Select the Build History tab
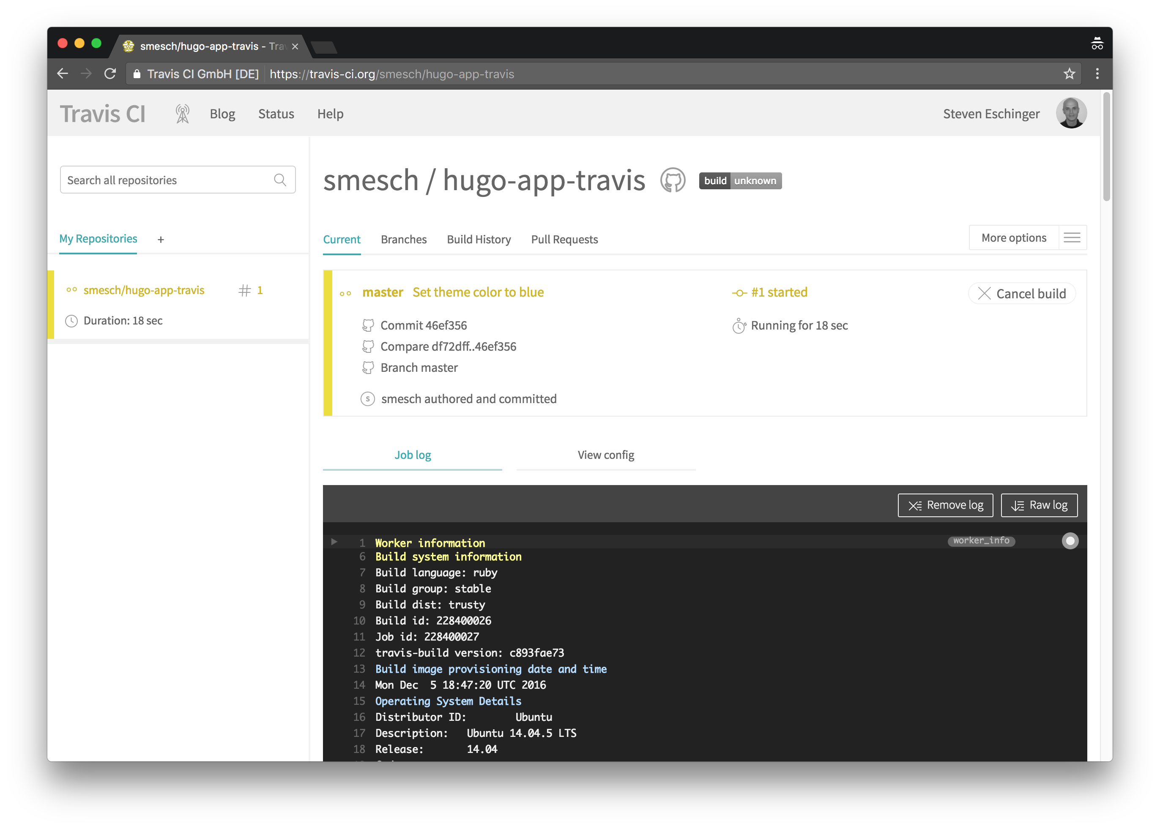 pos(479,239)
